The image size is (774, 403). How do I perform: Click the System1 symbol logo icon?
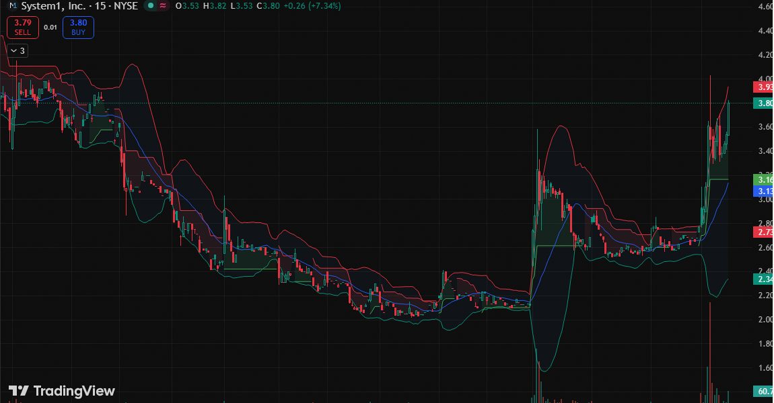(x=13, y=6)
